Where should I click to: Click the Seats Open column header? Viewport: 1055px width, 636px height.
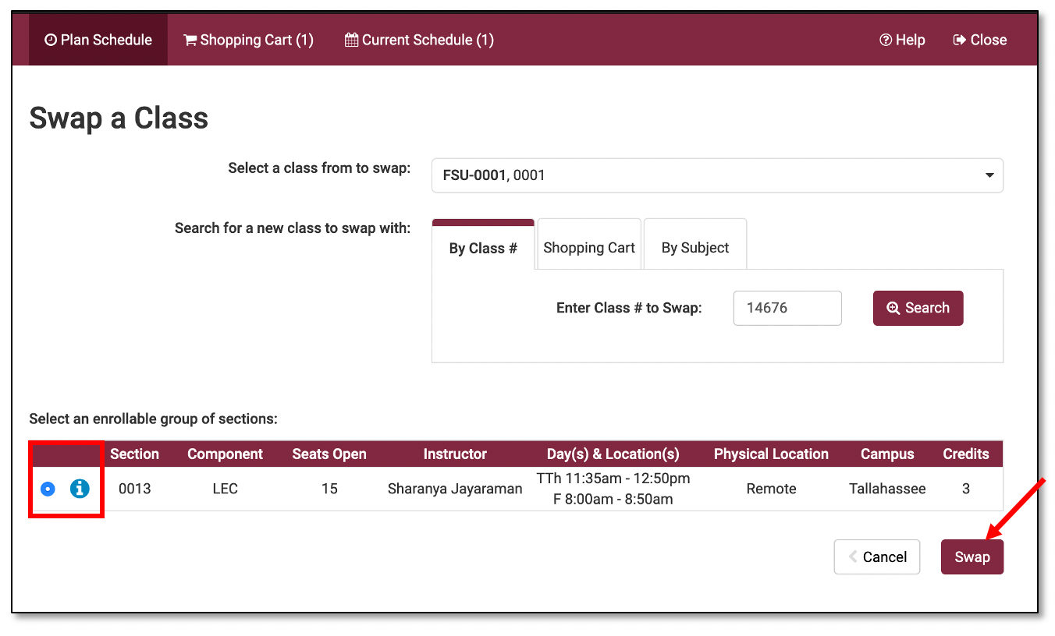329,454
